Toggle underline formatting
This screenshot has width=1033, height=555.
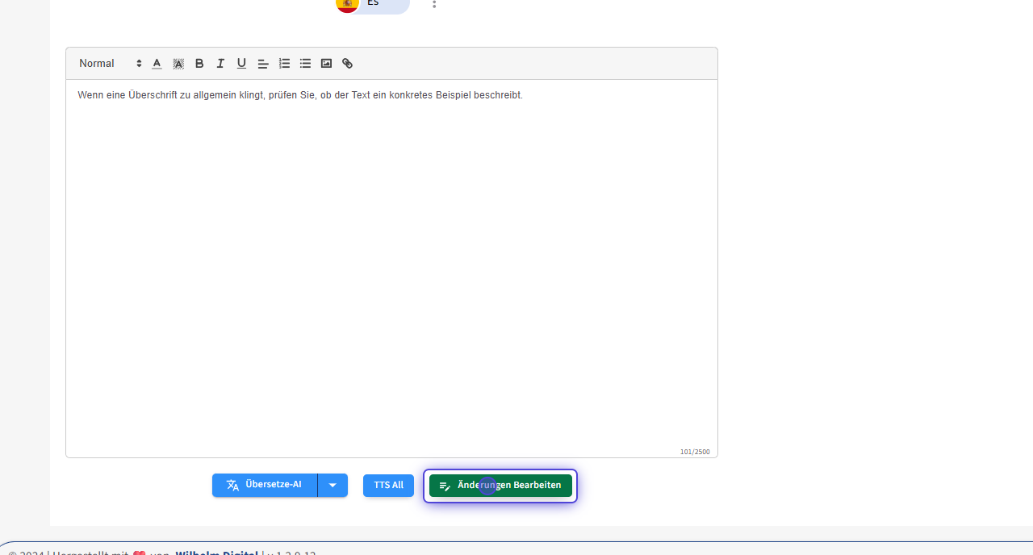[241, 64]
